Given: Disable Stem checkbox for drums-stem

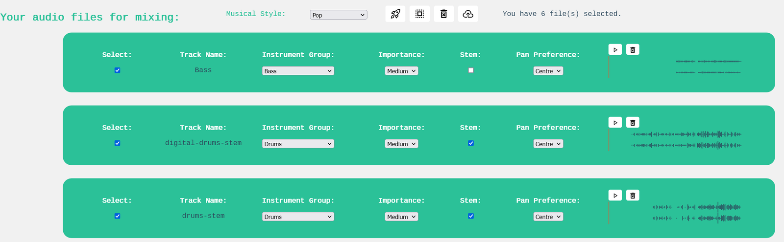Looking at the screenshot, I should pyautogui.click(x=471, y=216).
